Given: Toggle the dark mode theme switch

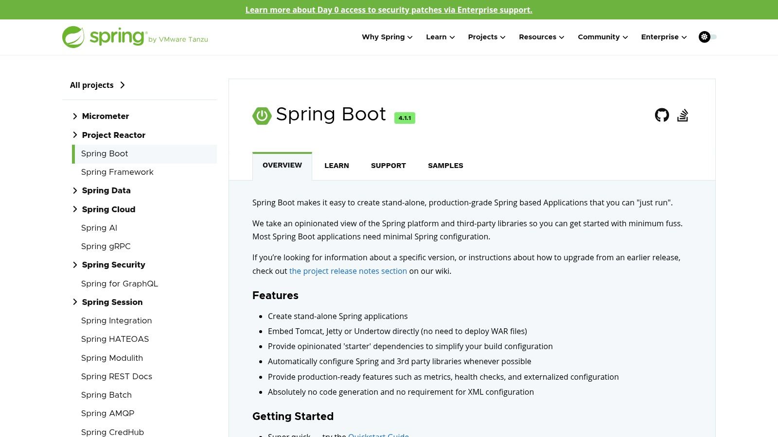Looking at the screenshot, I should coord(707,37).
